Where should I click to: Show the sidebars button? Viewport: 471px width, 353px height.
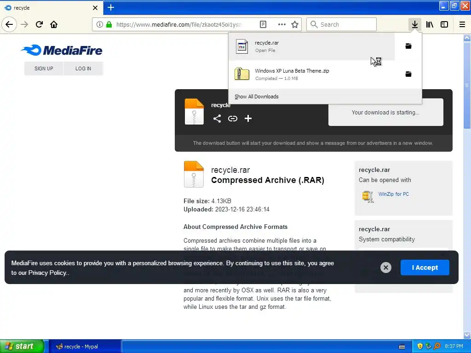[444, 24]
